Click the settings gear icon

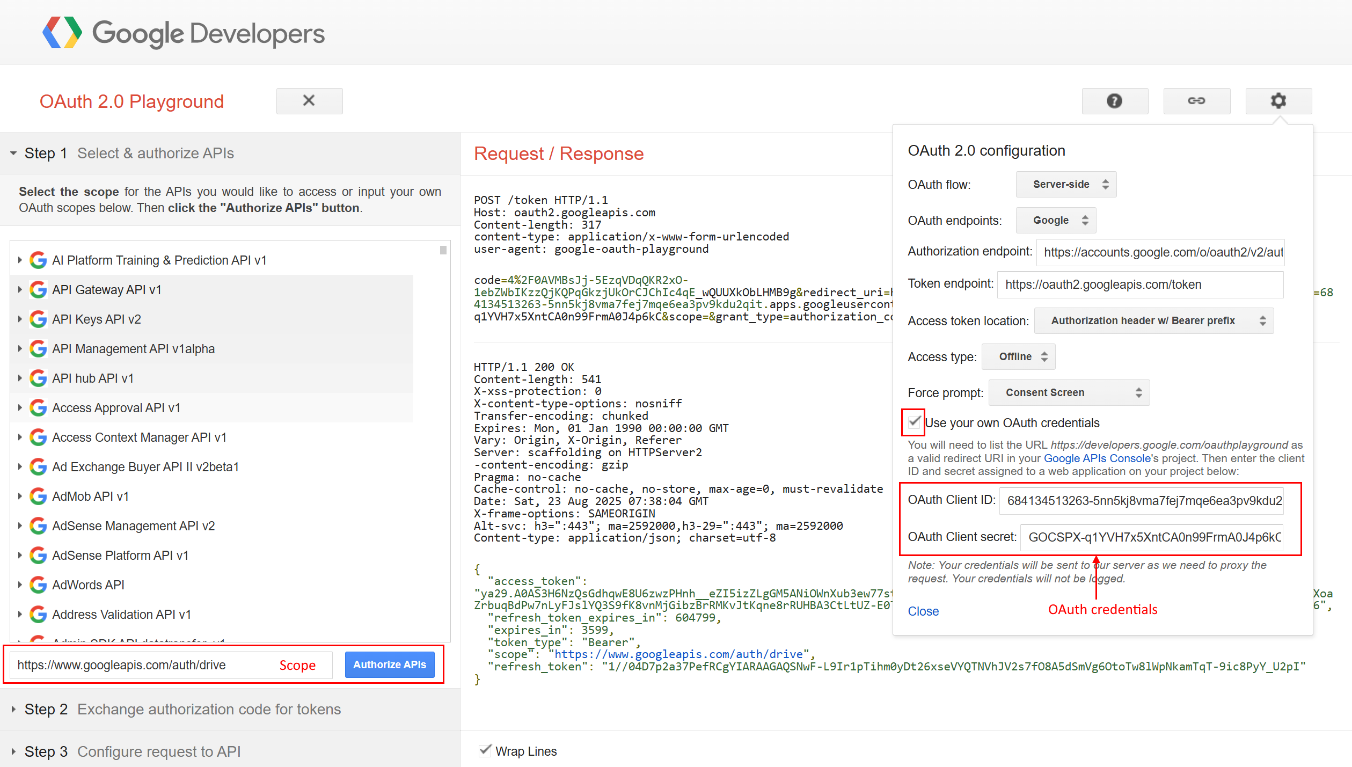(1278, 101)
